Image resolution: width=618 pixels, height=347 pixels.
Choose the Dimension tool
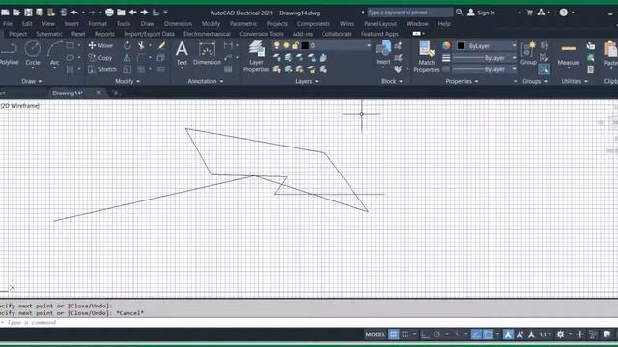coord(207,53)
